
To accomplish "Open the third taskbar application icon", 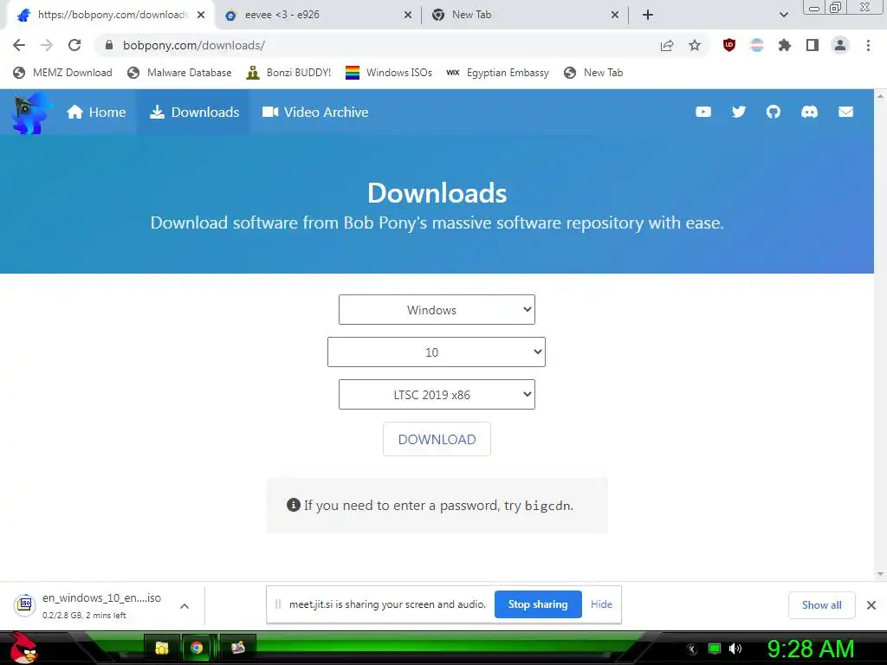I will pos(238,648).
